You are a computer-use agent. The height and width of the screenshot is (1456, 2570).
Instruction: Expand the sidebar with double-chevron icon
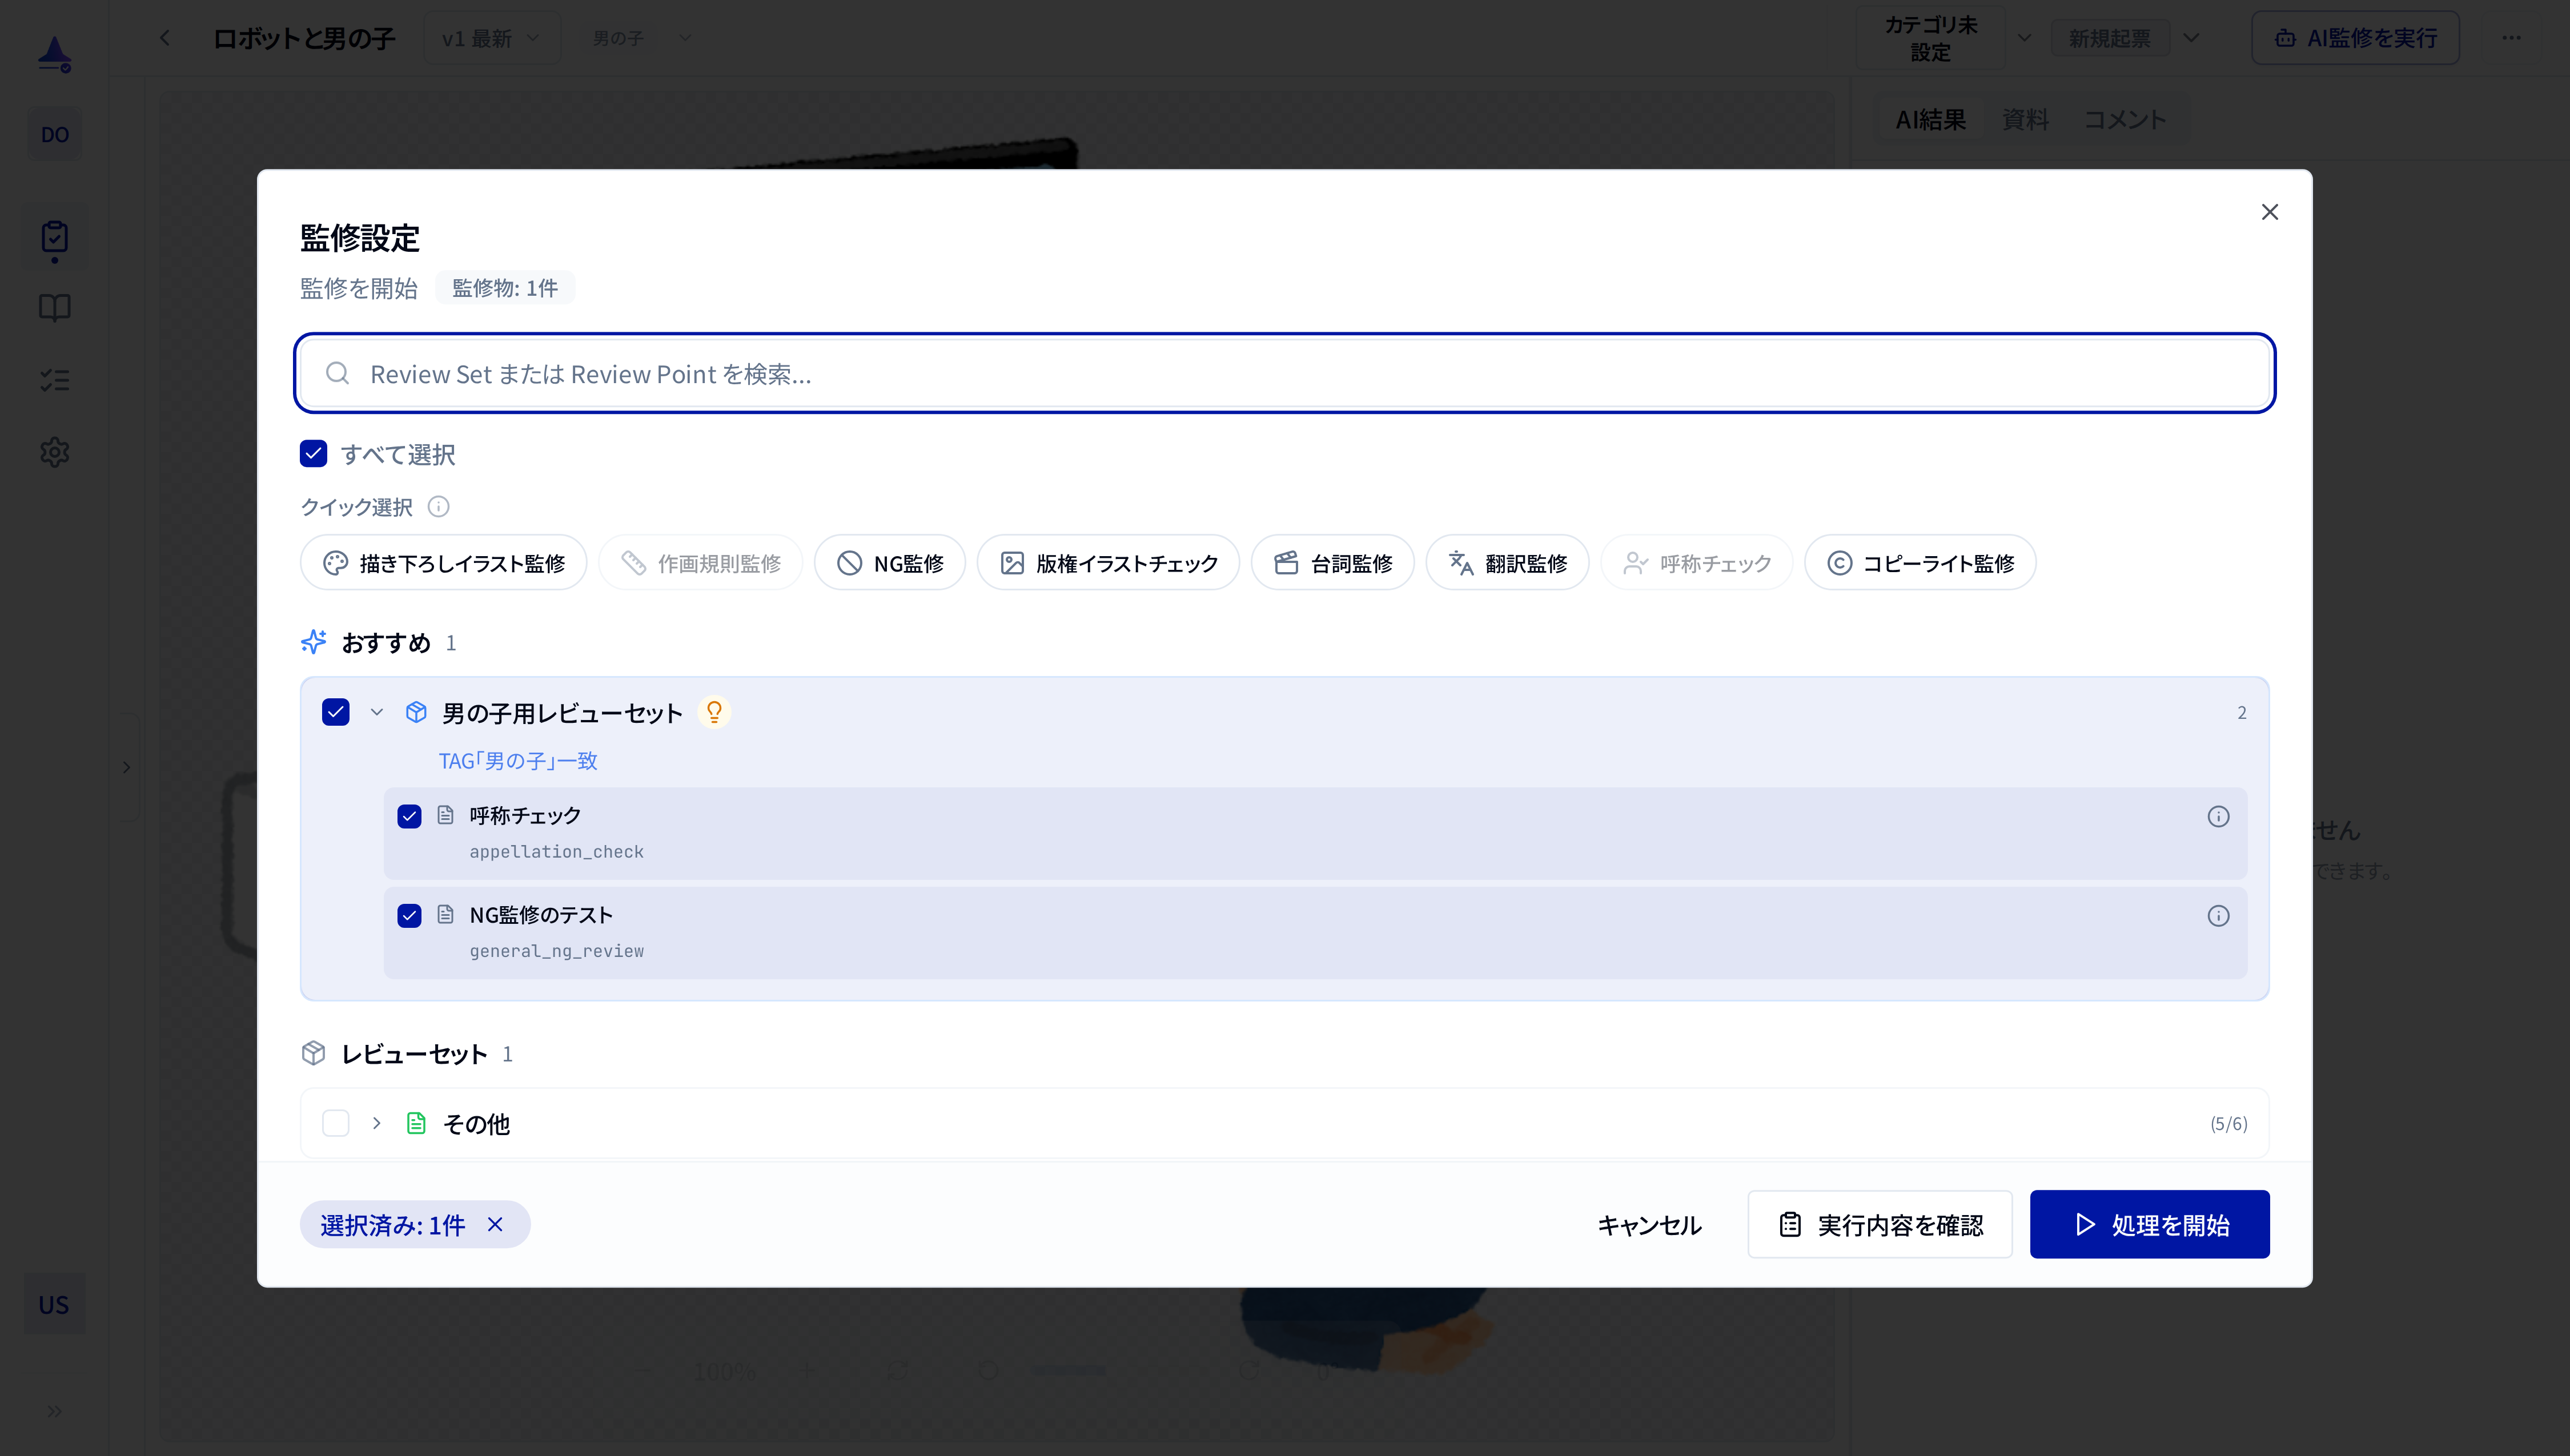(x=54, y=1411)
